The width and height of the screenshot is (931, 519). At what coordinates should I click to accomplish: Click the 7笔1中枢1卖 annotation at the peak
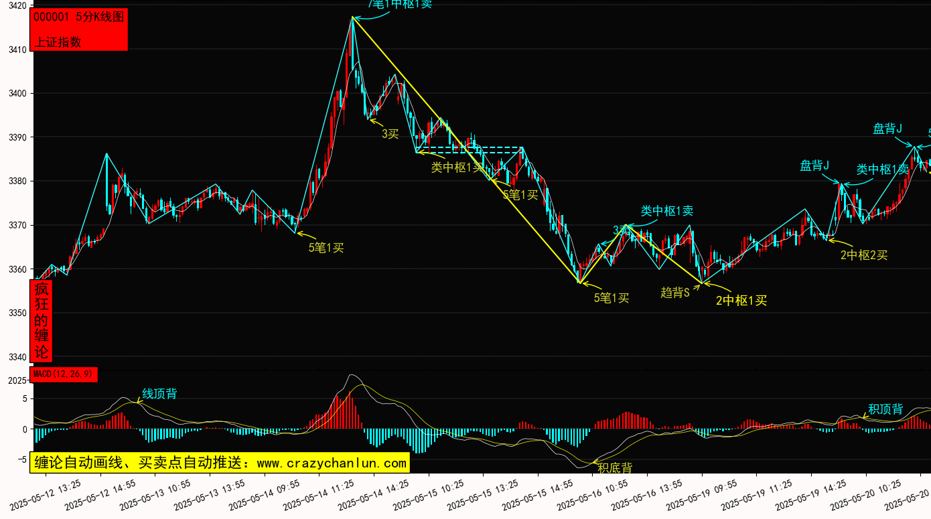click(x=401, y=4)
